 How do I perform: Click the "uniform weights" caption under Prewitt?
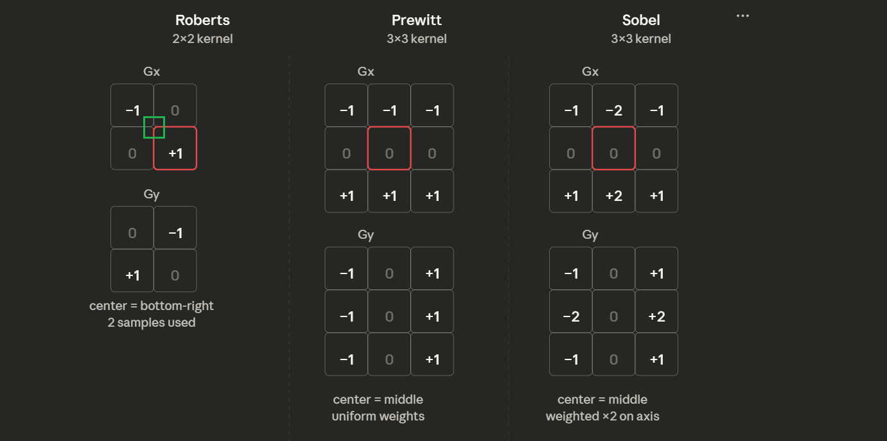point(378,416)
